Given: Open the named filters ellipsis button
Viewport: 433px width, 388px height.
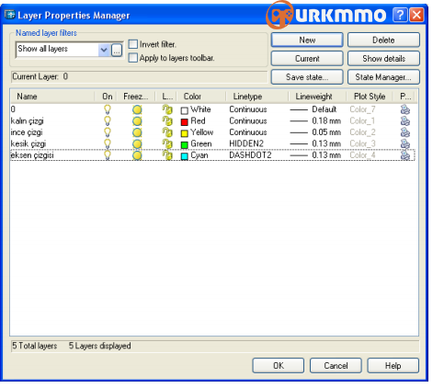Looking at the screenshot, I should click(x=117, y=50).
